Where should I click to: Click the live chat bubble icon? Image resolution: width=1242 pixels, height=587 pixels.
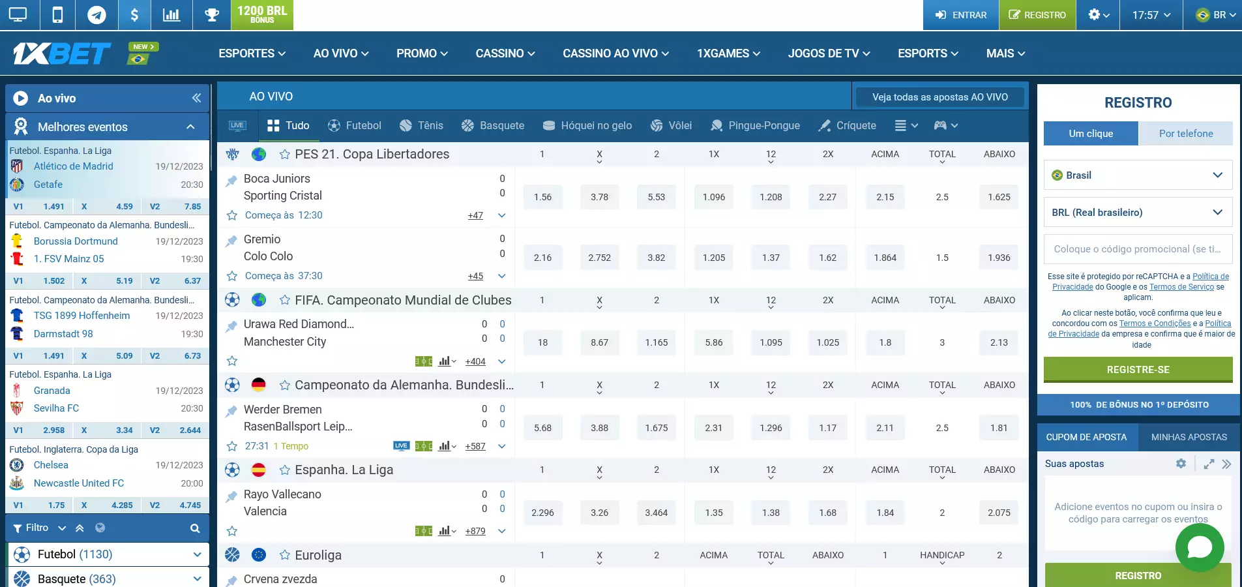(1199, 548)
